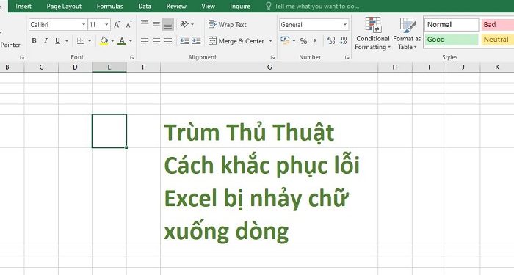
Task: Open font color dropdown arrow
Action: (131, 41)
